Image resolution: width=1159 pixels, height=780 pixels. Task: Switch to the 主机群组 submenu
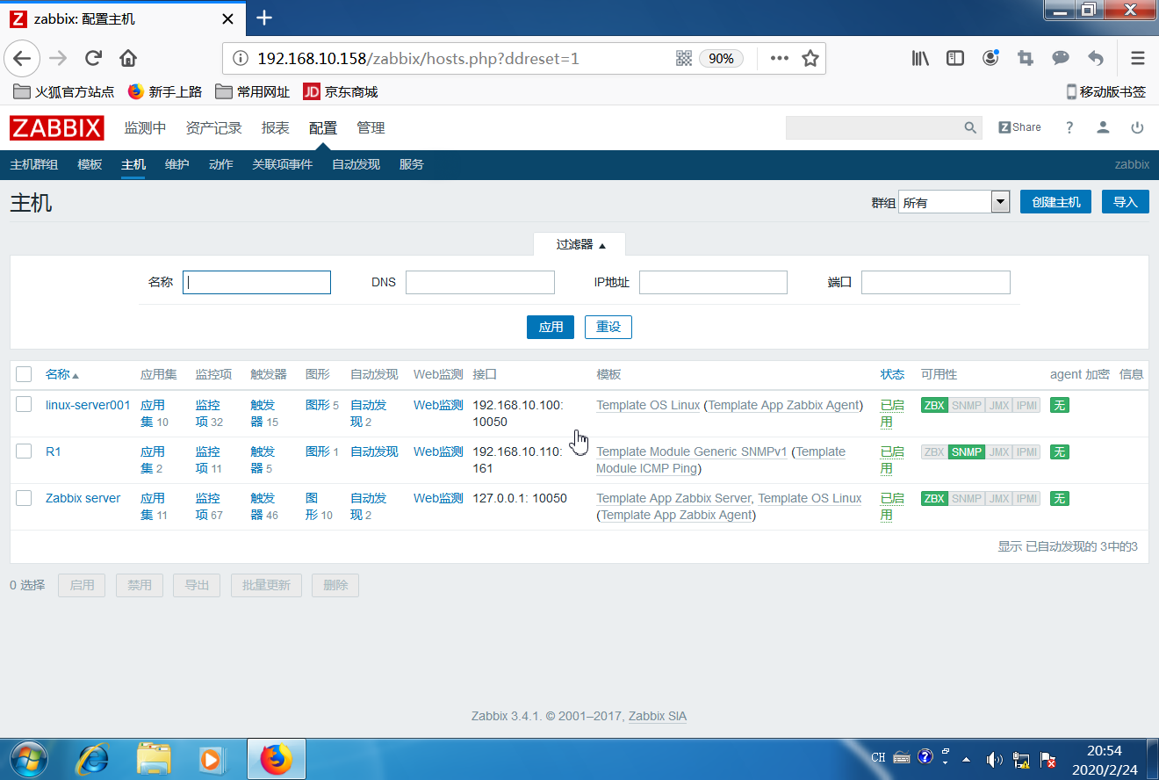(34, 165)
